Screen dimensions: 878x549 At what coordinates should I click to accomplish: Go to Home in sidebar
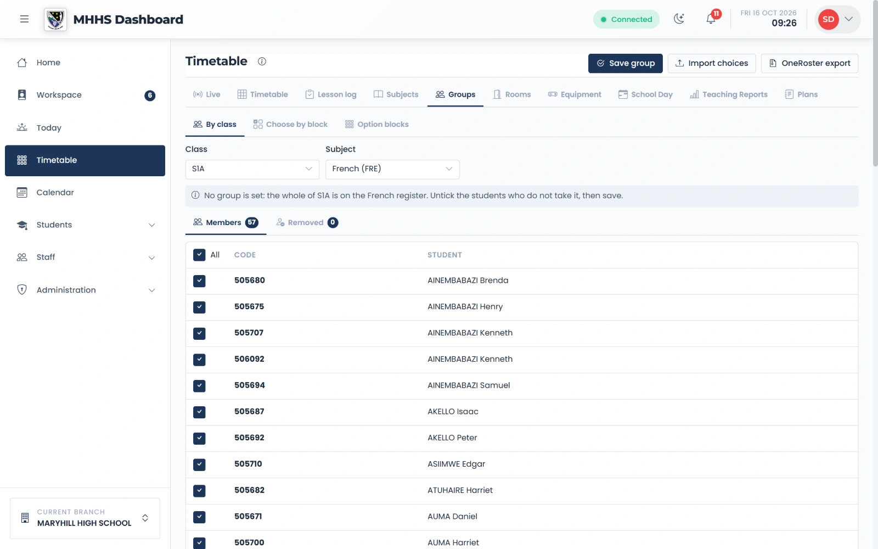click(x=85, y=63)
